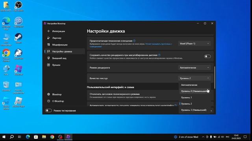Screen dimensions: 252x141
Task: Open Лаунчер section in sidebar
Action: point(65,38)
